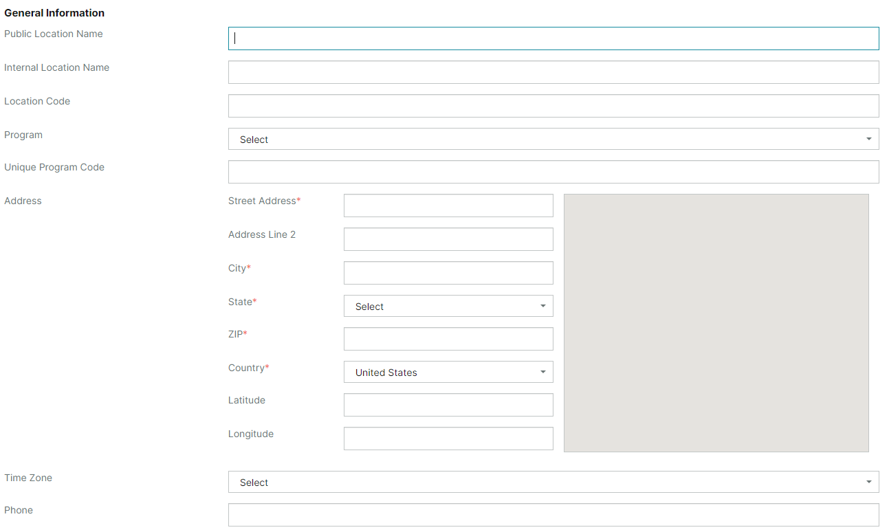Click the Unique Program Code label
Image resolution: width=889 pixels, height=532 pixels.
54,167
